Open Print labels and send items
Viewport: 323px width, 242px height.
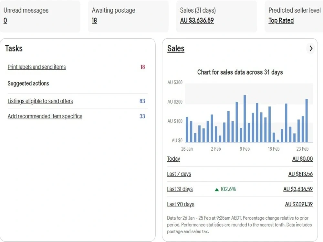(x=37, y=67)
